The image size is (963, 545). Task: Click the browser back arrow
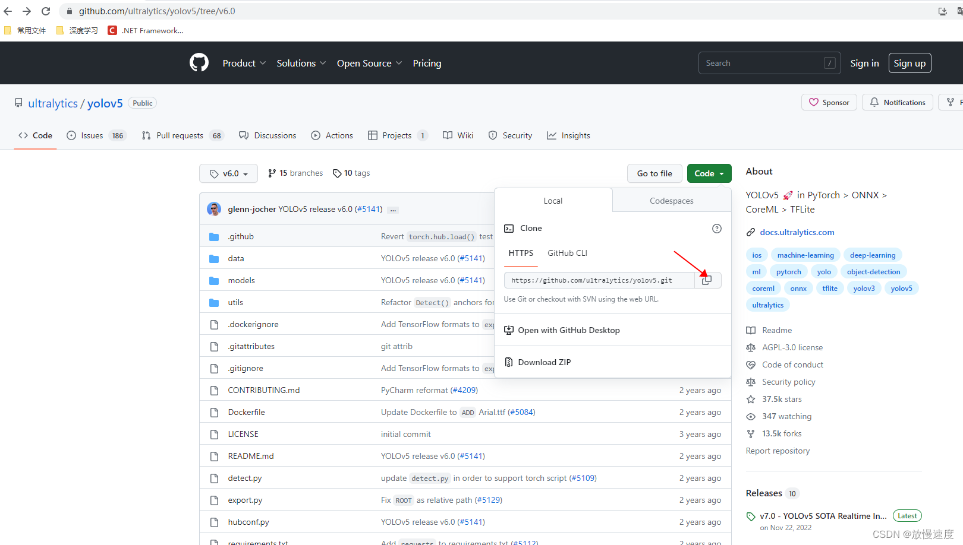[8, 11]
